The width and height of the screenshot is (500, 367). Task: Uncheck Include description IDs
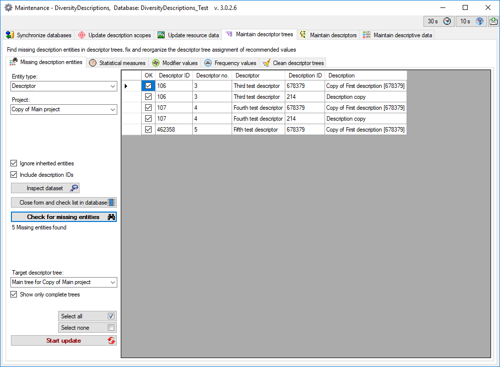tap(14, 175)
